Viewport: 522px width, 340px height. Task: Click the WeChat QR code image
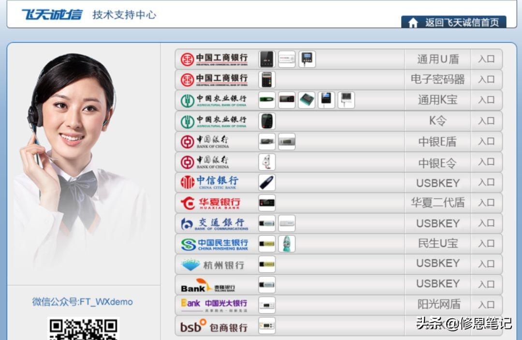pyautogui.click(x=82, y=330)
